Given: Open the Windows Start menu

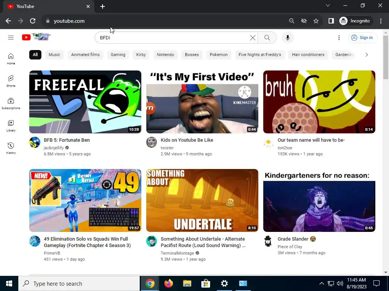Looking at the screenshot, I should (9, 283).
